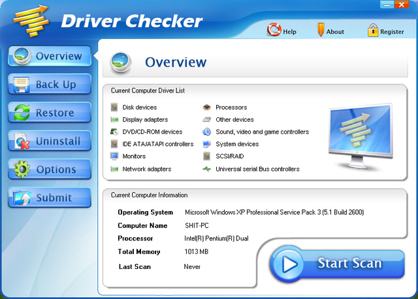Click the Universal serial Bus controllers icon
This screenshot has width=418, height=299.
(206, 169)
